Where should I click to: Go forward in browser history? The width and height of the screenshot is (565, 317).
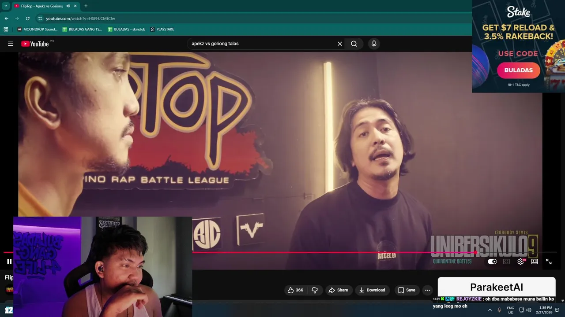(x=17, y=18)
